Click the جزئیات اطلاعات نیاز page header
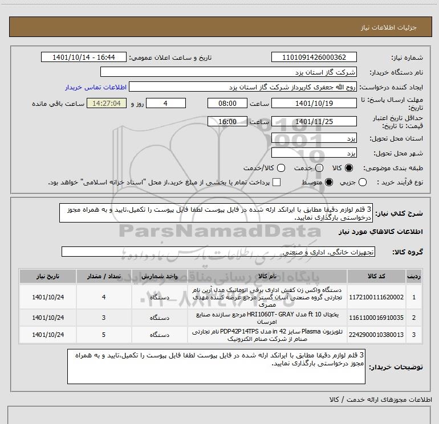 [x=388, y=27]
